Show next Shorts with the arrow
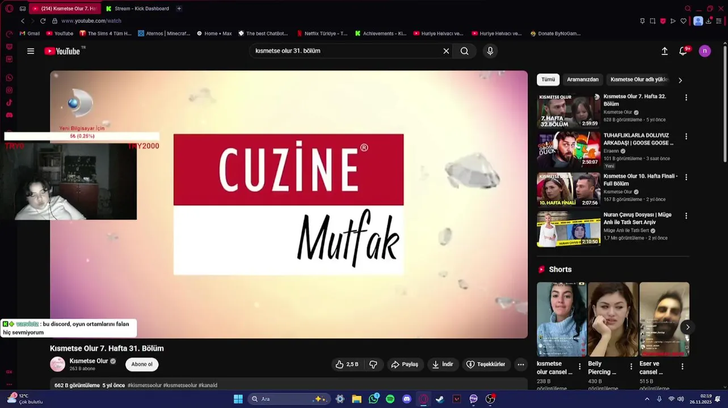728x408 pixels. click(x=687, y=327)
